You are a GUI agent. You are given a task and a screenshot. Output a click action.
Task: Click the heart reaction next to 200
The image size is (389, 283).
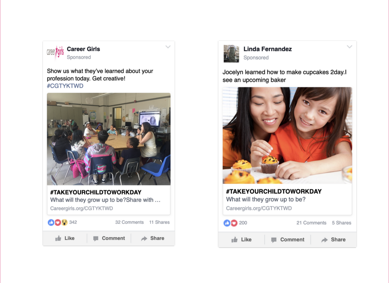pos(234,223)
